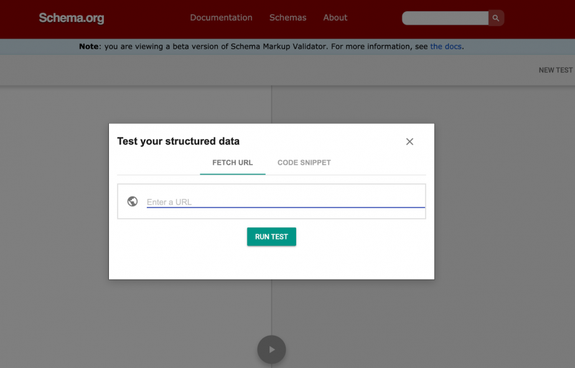Click the beta version note banner text
575x368 pixels.
249,47
